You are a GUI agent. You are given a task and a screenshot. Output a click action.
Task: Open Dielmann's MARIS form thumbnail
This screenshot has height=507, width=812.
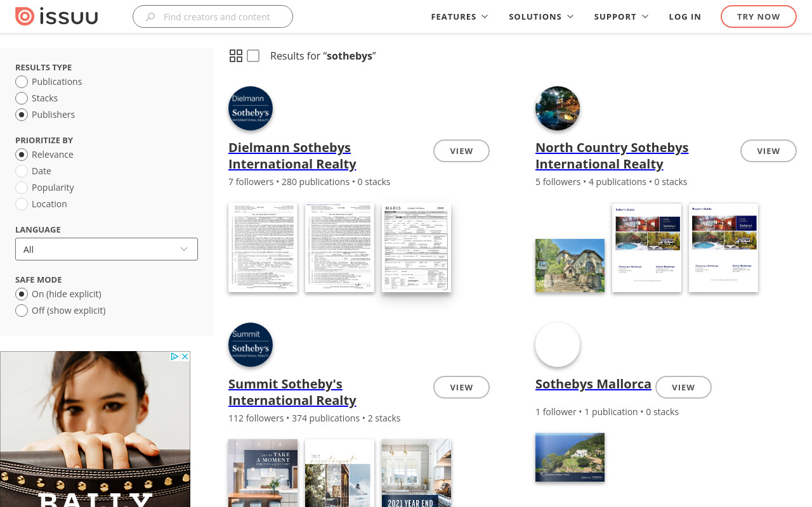416,248
